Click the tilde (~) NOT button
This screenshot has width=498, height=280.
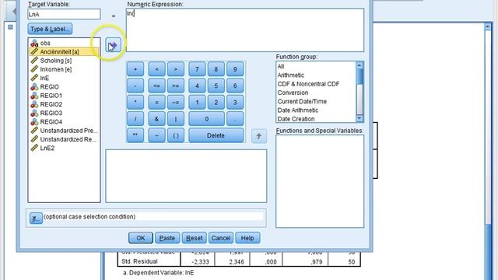[156, 135]
